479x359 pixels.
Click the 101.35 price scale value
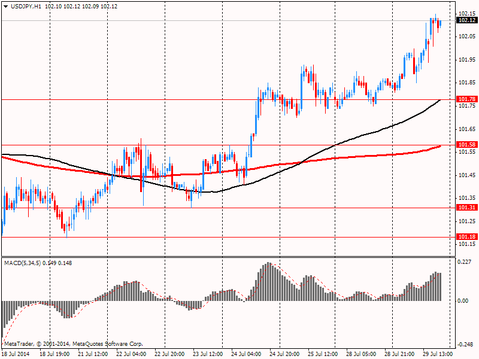point(467,198)
